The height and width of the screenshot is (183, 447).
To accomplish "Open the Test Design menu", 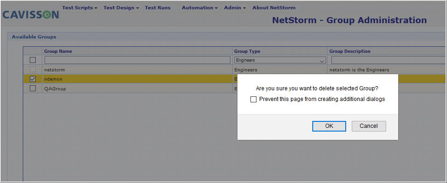I will click(121, 8).
